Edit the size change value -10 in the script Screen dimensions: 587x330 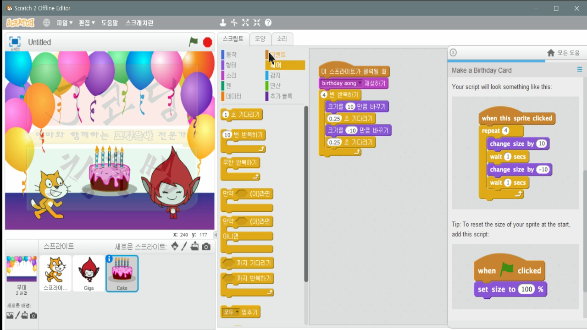tap(351, 131)
